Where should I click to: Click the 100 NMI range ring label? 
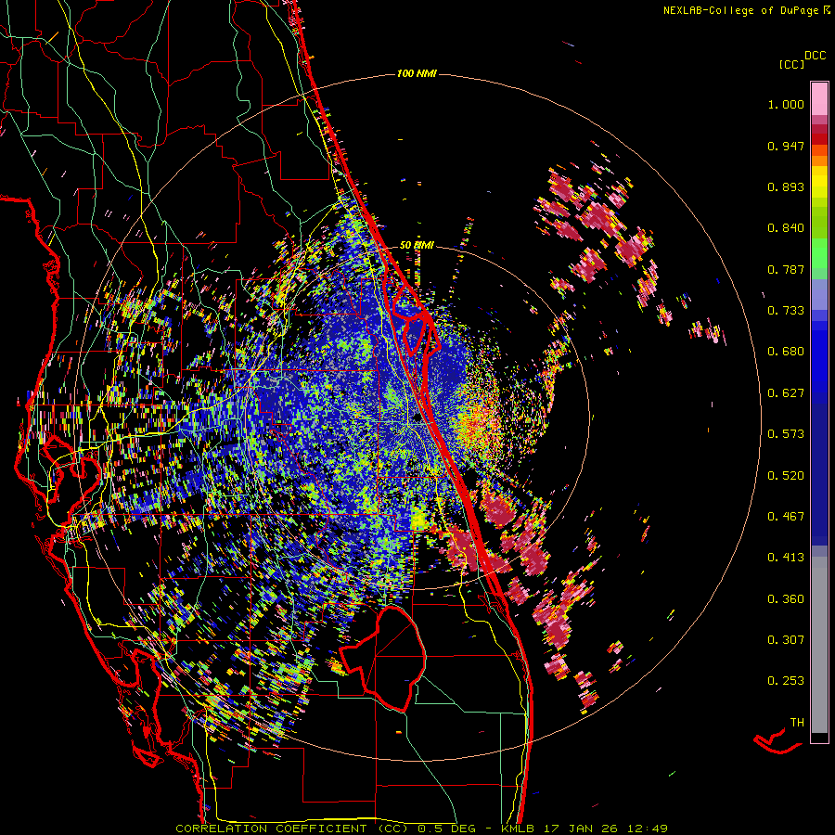pyautogui.click(x=417, y=73)
